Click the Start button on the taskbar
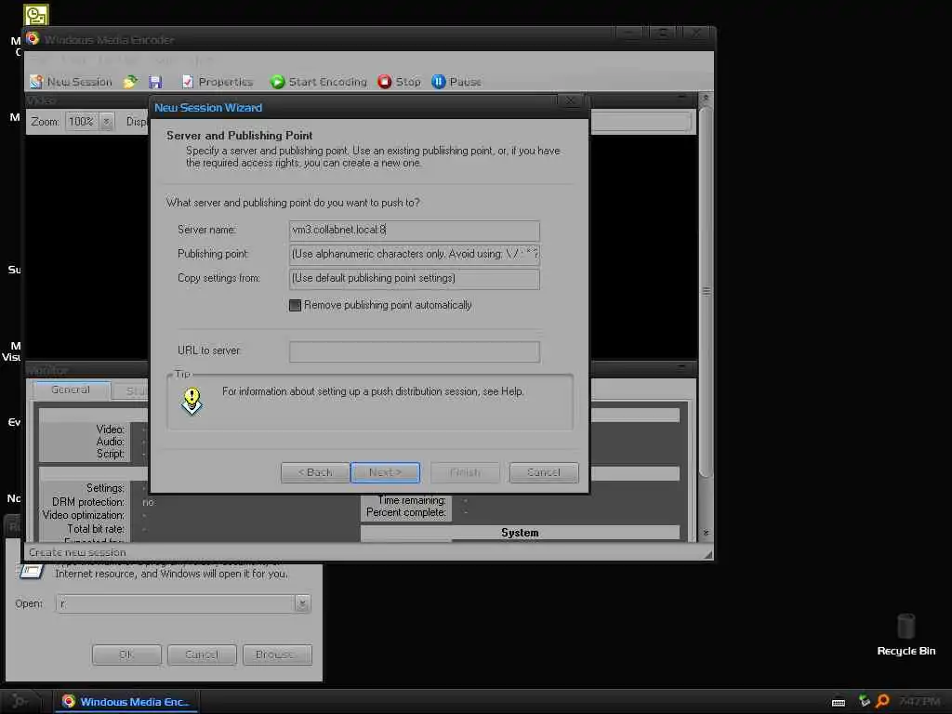952x714 pixels. tap(20, 701)
